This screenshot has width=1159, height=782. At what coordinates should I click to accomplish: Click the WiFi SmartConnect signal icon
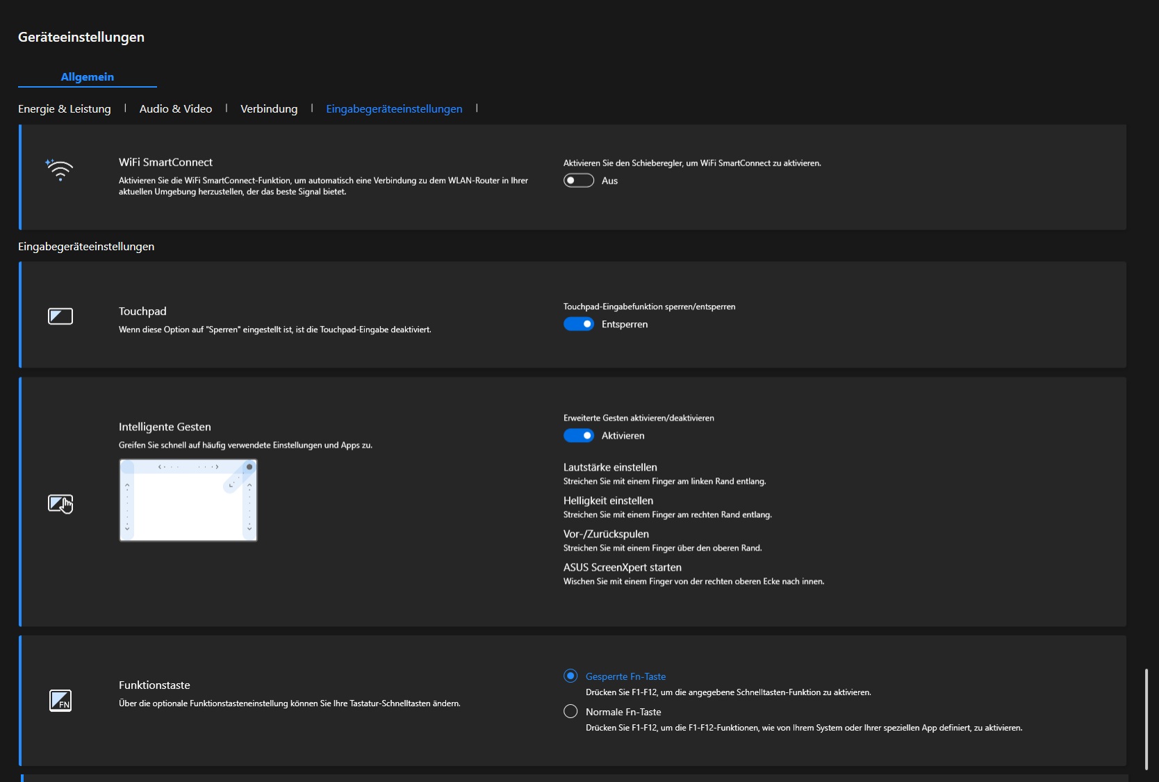coord(60,170)
